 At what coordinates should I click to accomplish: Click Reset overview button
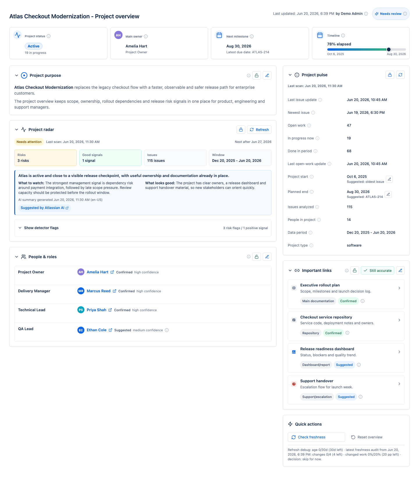coord(367,437)
